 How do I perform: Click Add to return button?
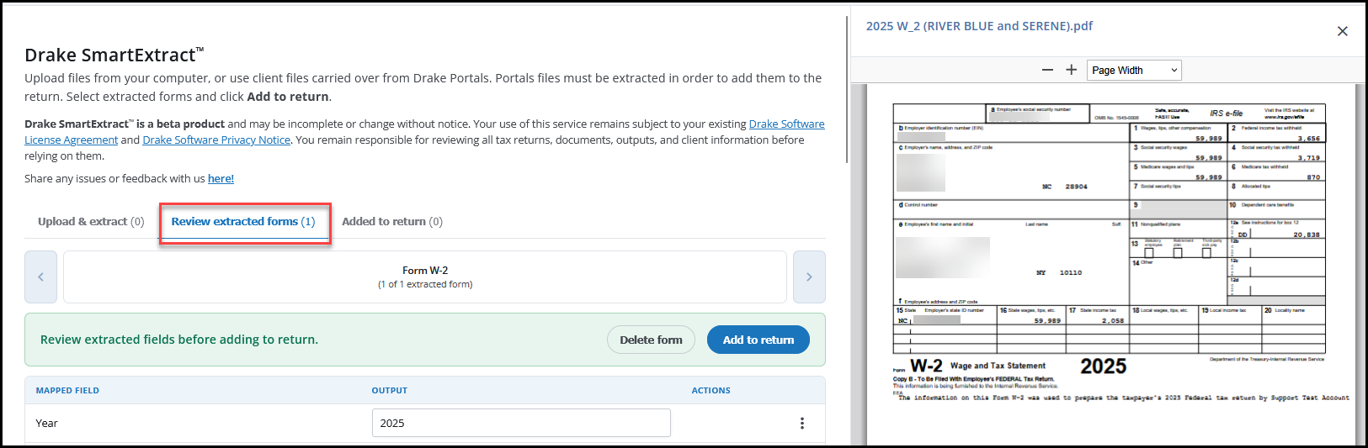point(759,340)
